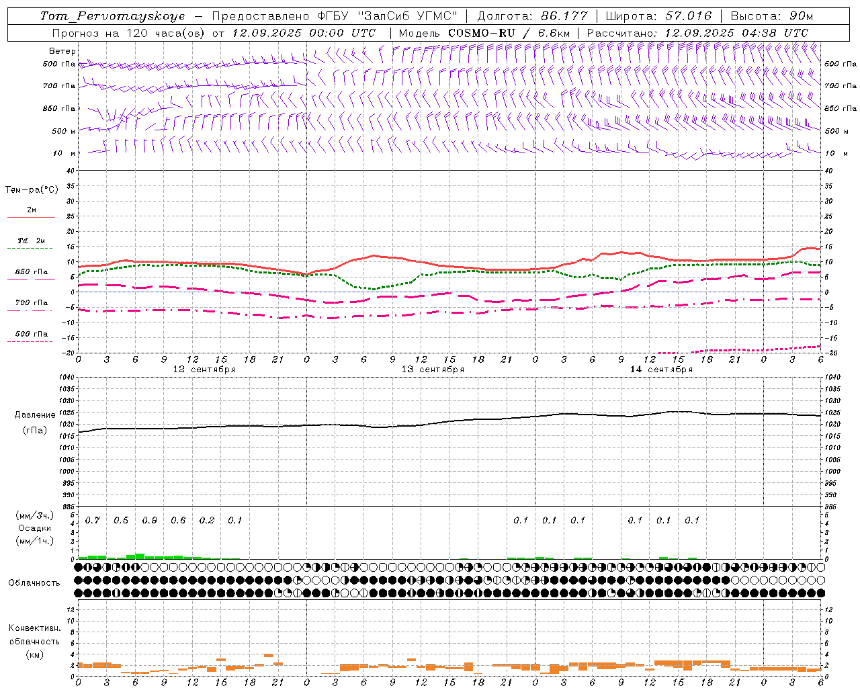
Task: Click the 13 сентября date label
Action: click(x=433, y=370)
